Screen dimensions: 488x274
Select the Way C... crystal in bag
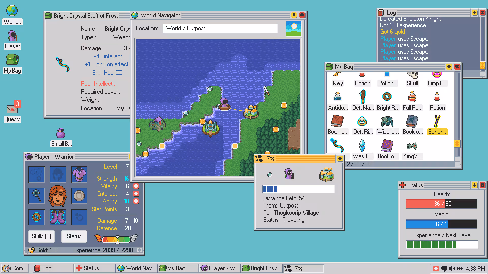coord(363,149)
